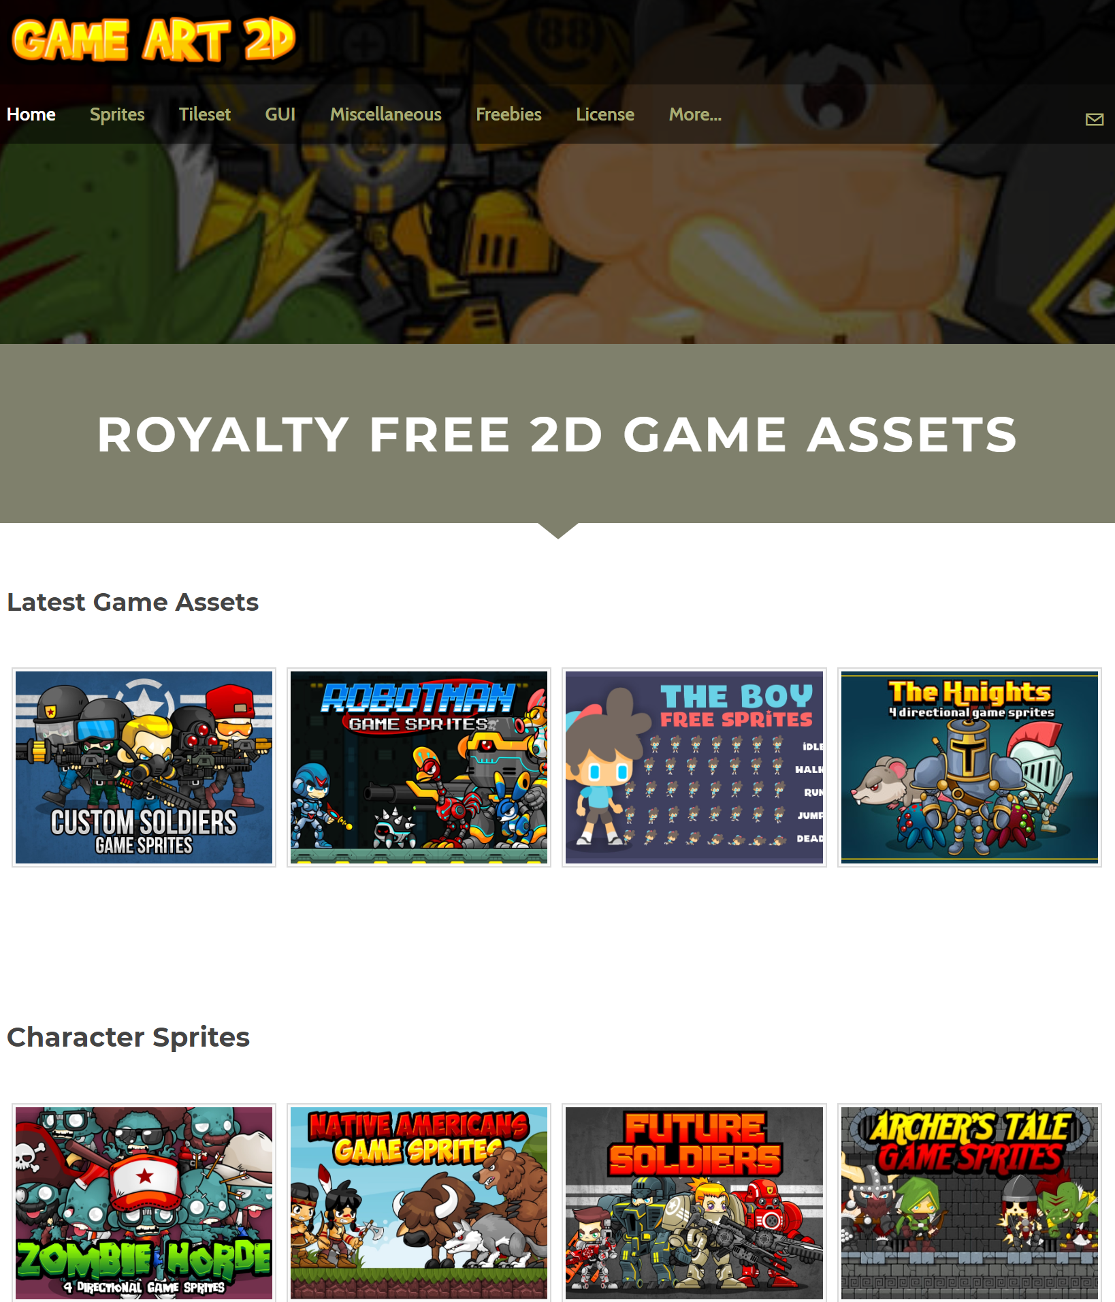Select The Boy Free Sprites thumbnail
Screen dimensions: 1115x1302
click(x=694, y=767)
